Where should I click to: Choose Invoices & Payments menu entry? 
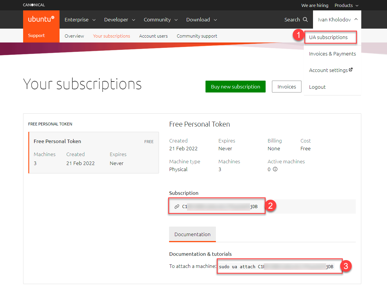click(x=332, y=54)
